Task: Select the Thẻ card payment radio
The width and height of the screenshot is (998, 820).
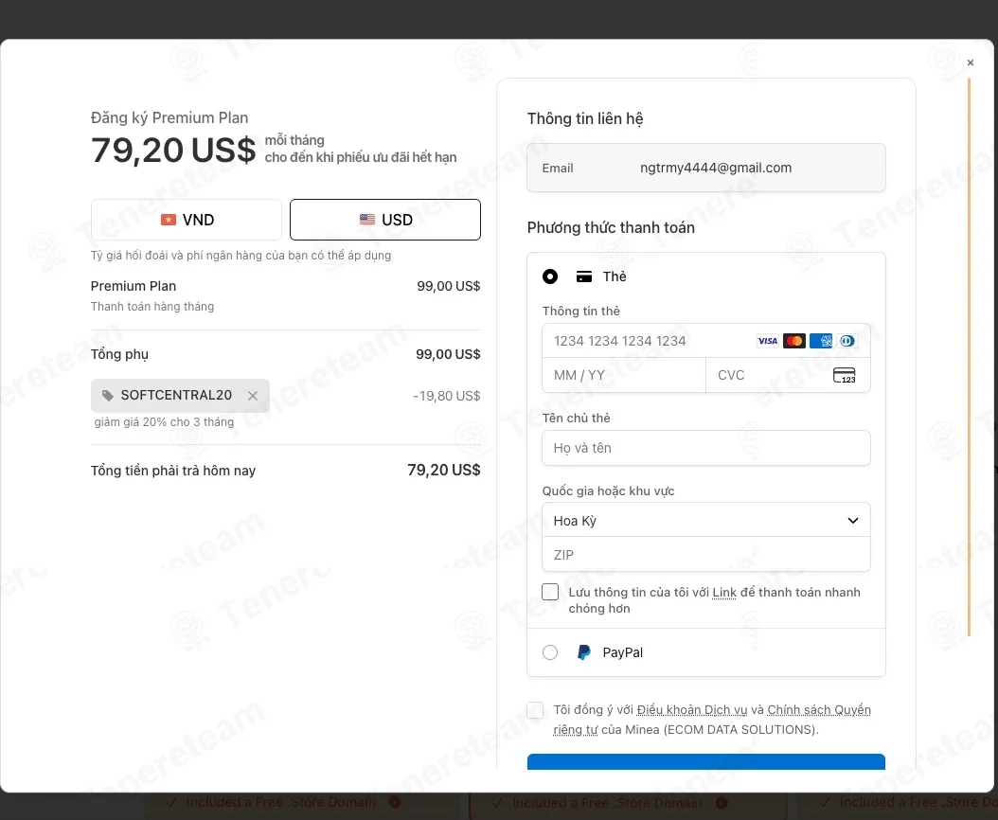Action: [x=550, y=276]
